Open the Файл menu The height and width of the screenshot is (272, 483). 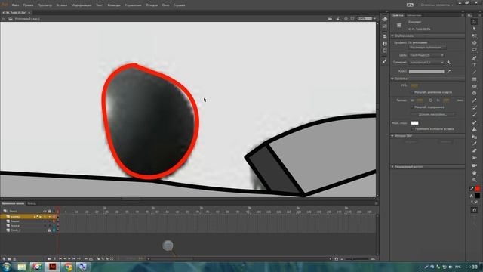point(15,5)
